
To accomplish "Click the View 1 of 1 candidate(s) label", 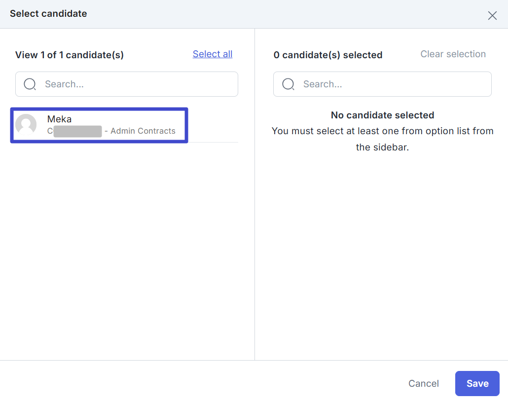I will coord(70,55).
